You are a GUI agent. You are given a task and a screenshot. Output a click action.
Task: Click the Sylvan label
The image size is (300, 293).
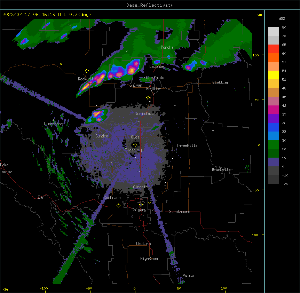point(136,85)
